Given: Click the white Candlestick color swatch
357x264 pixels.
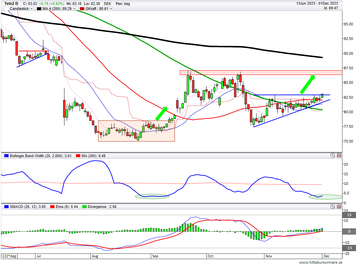Looking at the screenshot, I should point(6,9).
